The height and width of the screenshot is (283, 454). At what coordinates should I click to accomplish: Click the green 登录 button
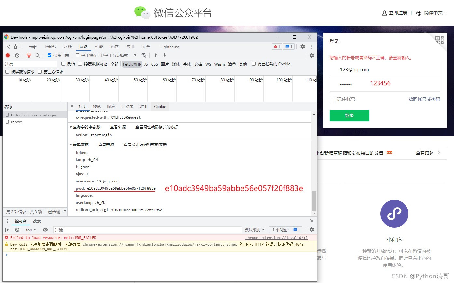(349, 115)
